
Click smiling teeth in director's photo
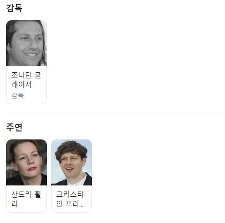[31, 54]
